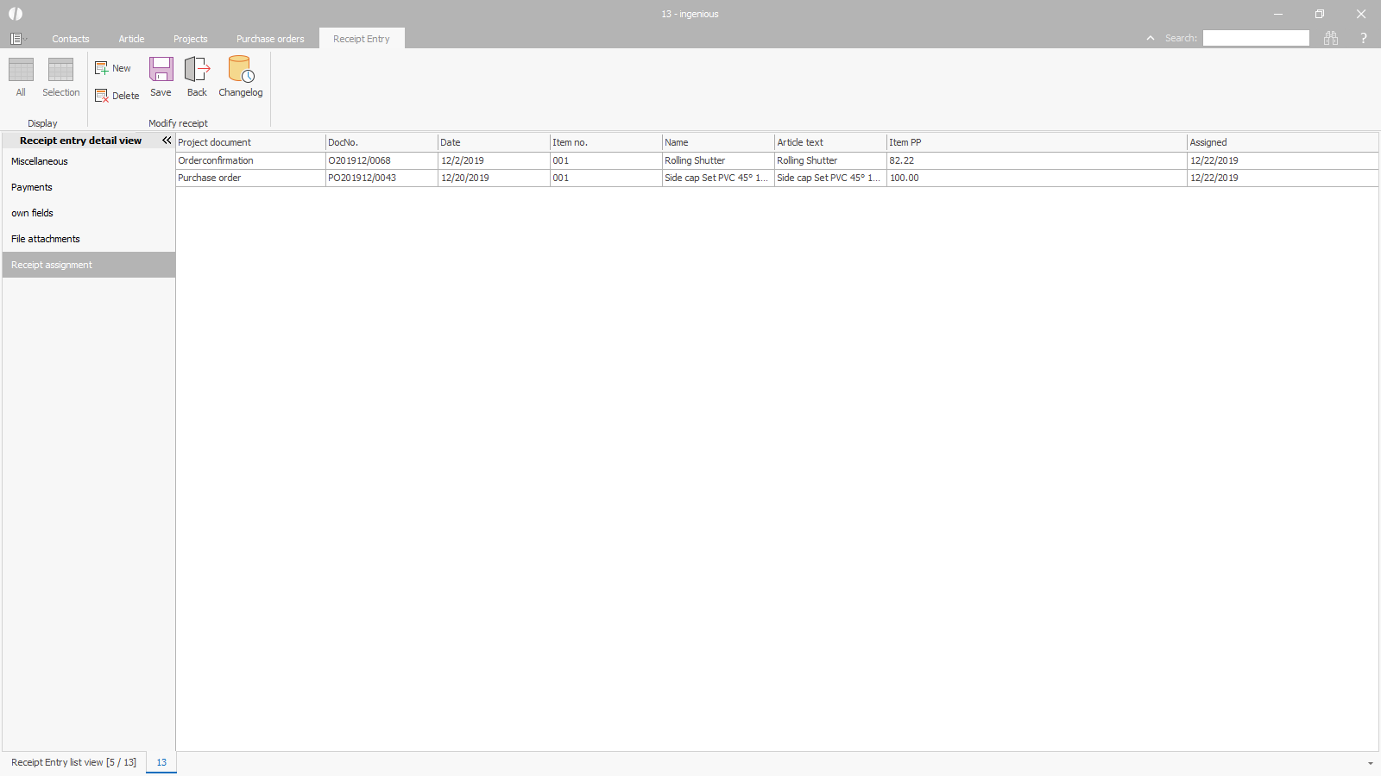This screenshot has width=1381, height=776.
Task: Create a New receipt entry
Action: tap(113, 68)
